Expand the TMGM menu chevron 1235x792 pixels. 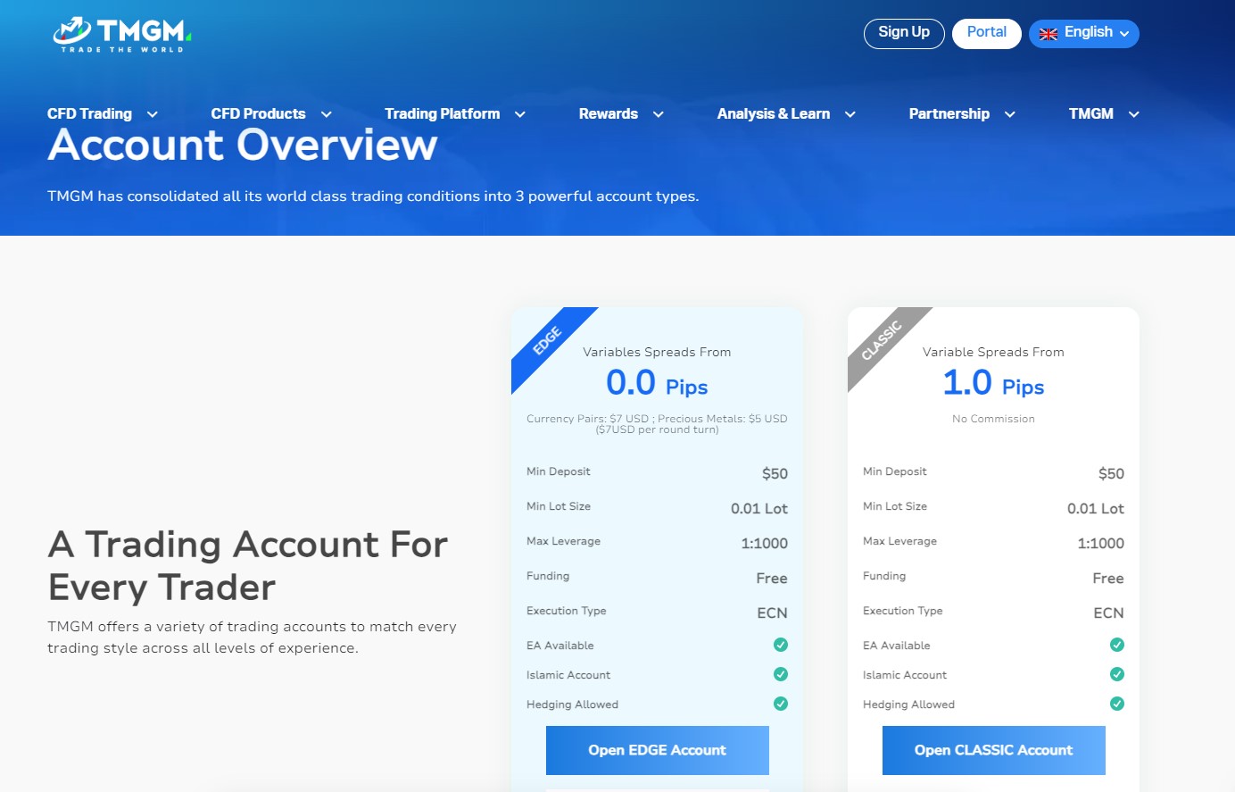click(x=1134, y=114)
